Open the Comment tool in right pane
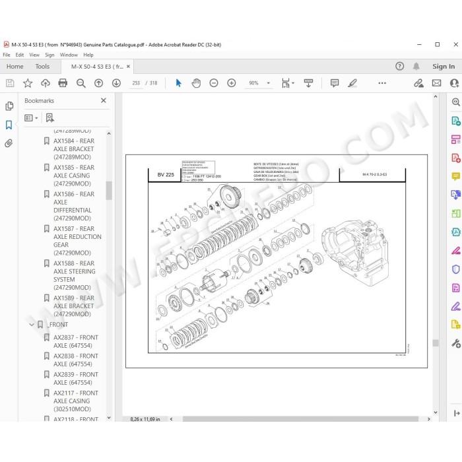This screenshot has height=462, width=462. [456, 176]
